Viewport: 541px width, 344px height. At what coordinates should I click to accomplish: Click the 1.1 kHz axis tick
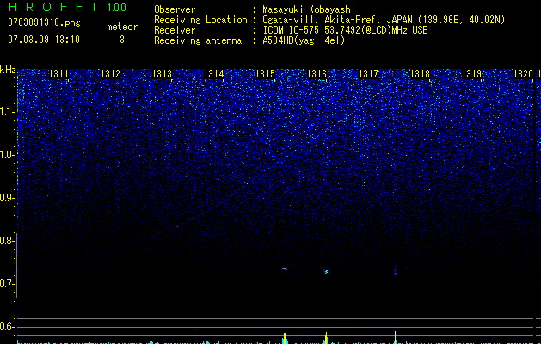click(x=8, y=112)
